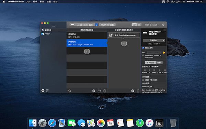This screenshot has width=206, height=129.
Task: Delete selected trigger with trash icon
Action: pos(104,91)
